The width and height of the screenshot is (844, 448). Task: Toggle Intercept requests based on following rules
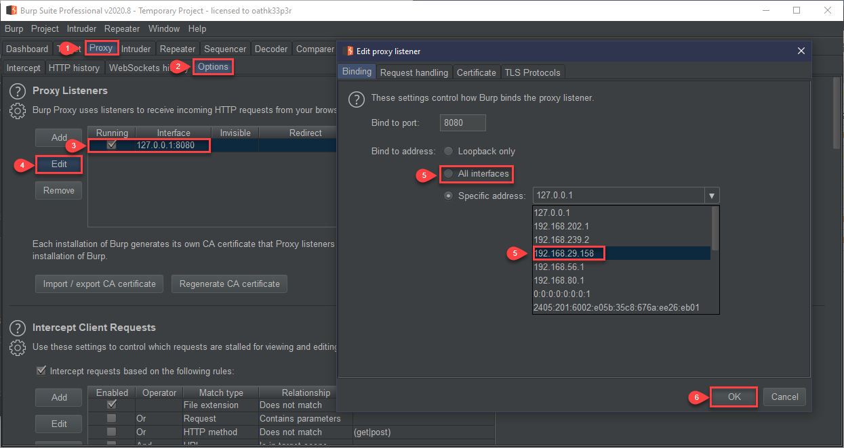coord(41,371)
